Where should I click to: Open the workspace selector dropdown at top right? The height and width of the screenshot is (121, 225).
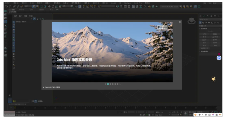218,3
